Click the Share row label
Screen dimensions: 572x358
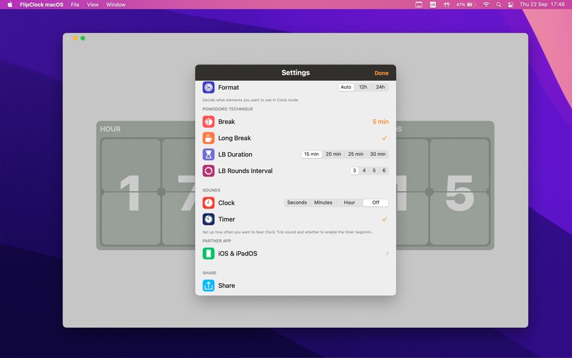(x=226, y=286)
